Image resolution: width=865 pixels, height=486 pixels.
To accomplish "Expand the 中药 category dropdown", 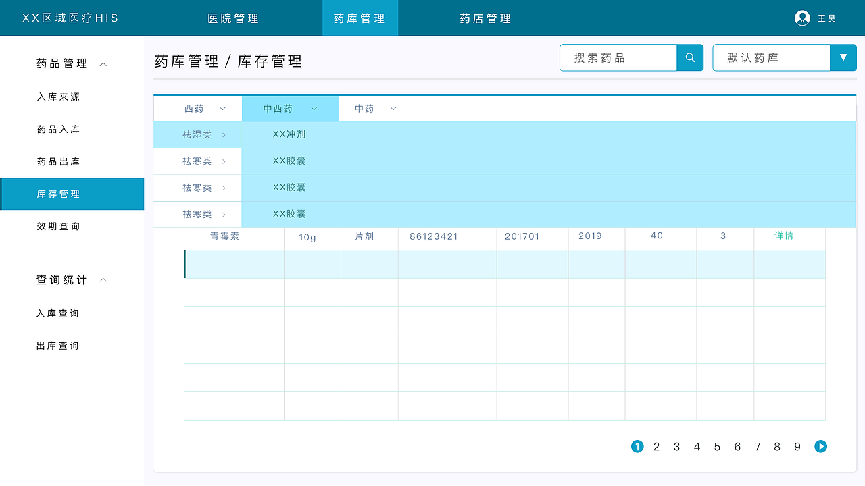I will tap(393, 109).
